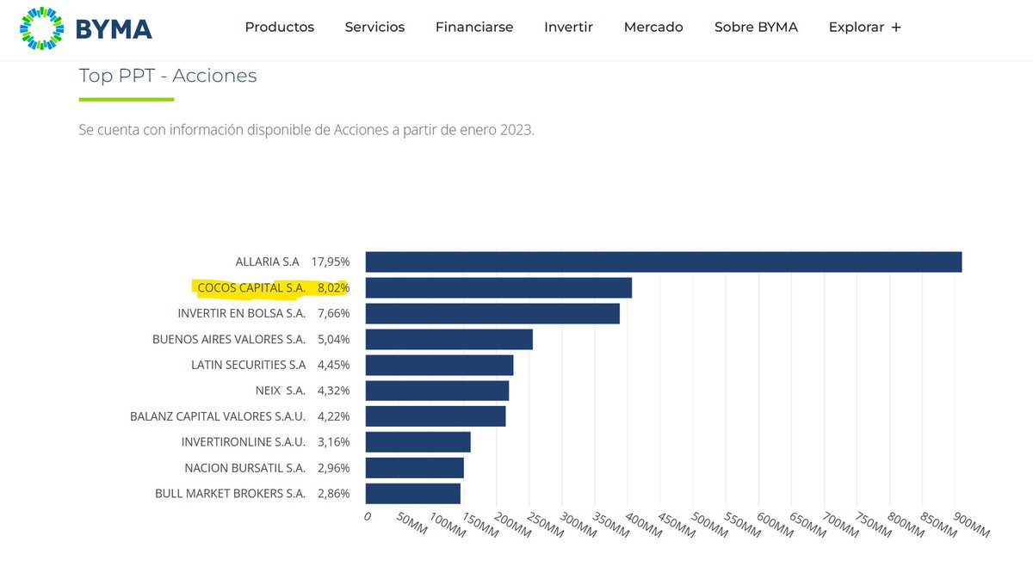Open the Invertir menu

pos(568,28)
